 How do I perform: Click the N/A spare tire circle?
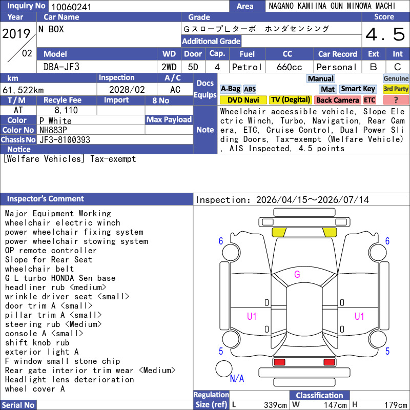(224, 368)
